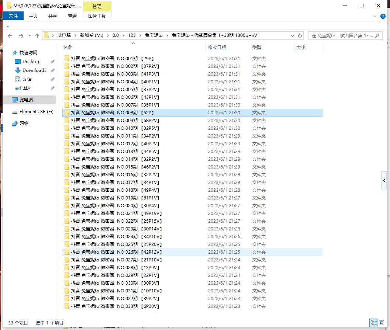Open Downloads in the navigation pane

tap(34, 70)
